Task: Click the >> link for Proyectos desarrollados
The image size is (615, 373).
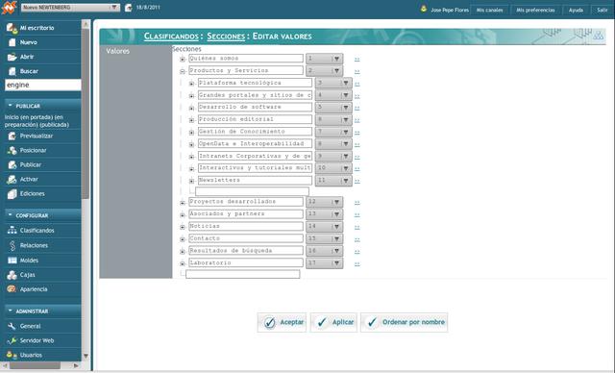Action: pyautogui.click(x=357, y=203)
